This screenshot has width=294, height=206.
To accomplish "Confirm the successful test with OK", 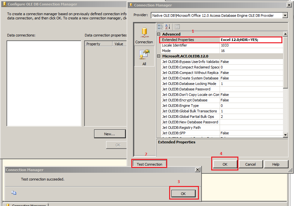I will [x=184, y=193].
